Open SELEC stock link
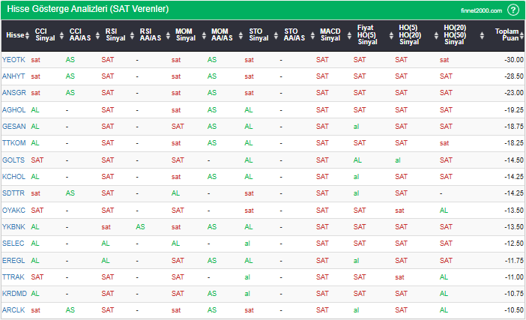 pyautogui.click(x=13, y=244)
